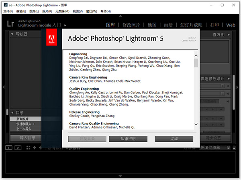This screenshot has width=241, height=180.
Task: Click the 开发人员 button
Action: [87, 139]
